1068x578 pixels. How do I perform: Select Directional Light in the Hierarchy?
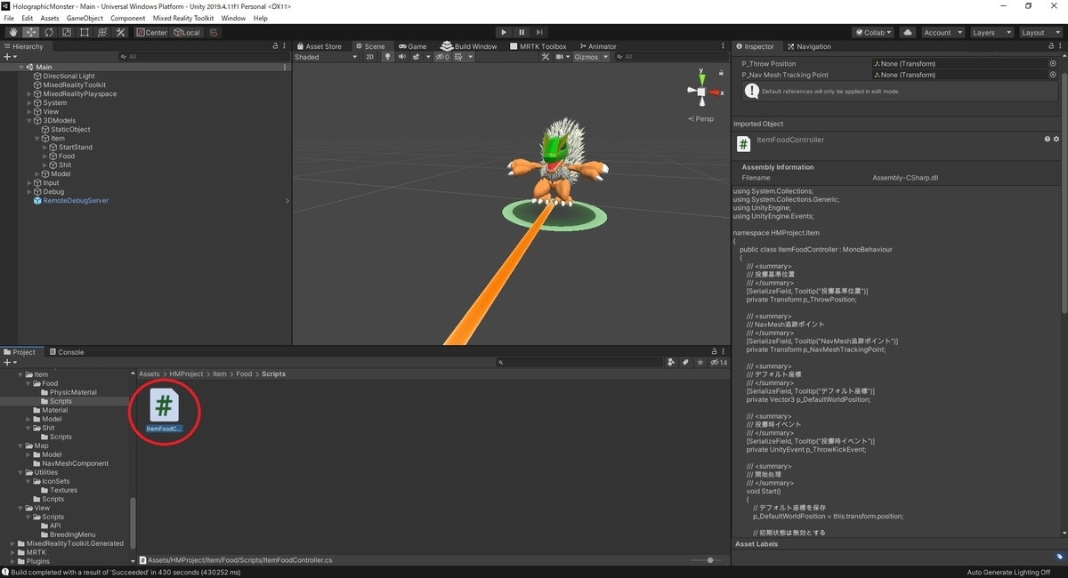(69, 76)
